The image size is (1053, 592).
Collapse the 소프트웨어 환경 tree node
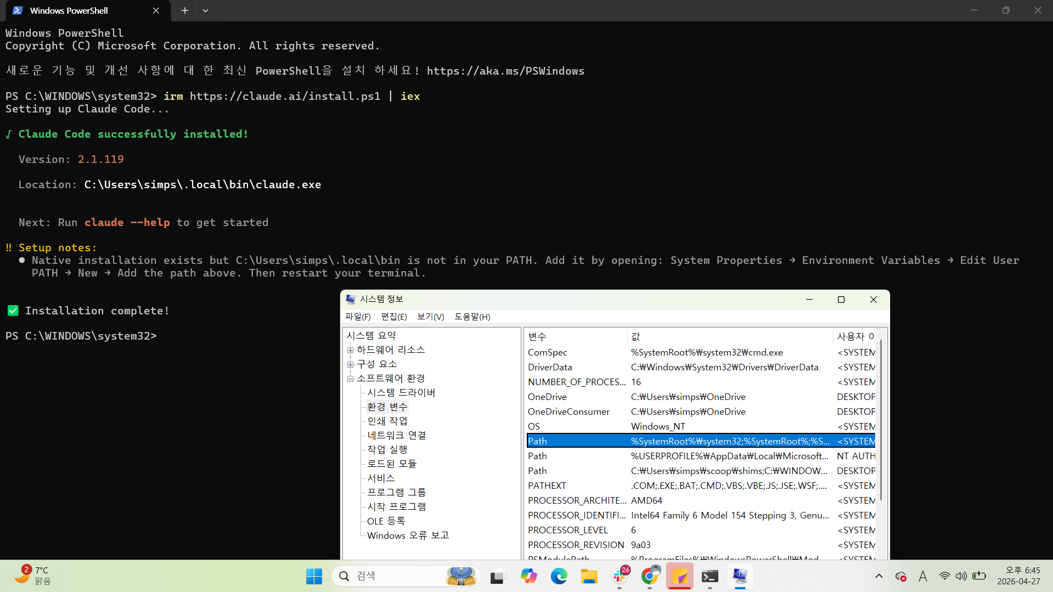click(x=350, y=379)
